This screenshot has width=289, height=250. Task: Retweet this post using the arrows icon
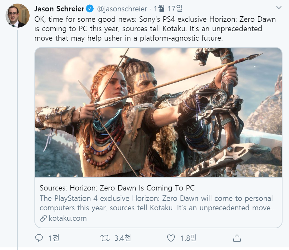click(x=105, y=238)
